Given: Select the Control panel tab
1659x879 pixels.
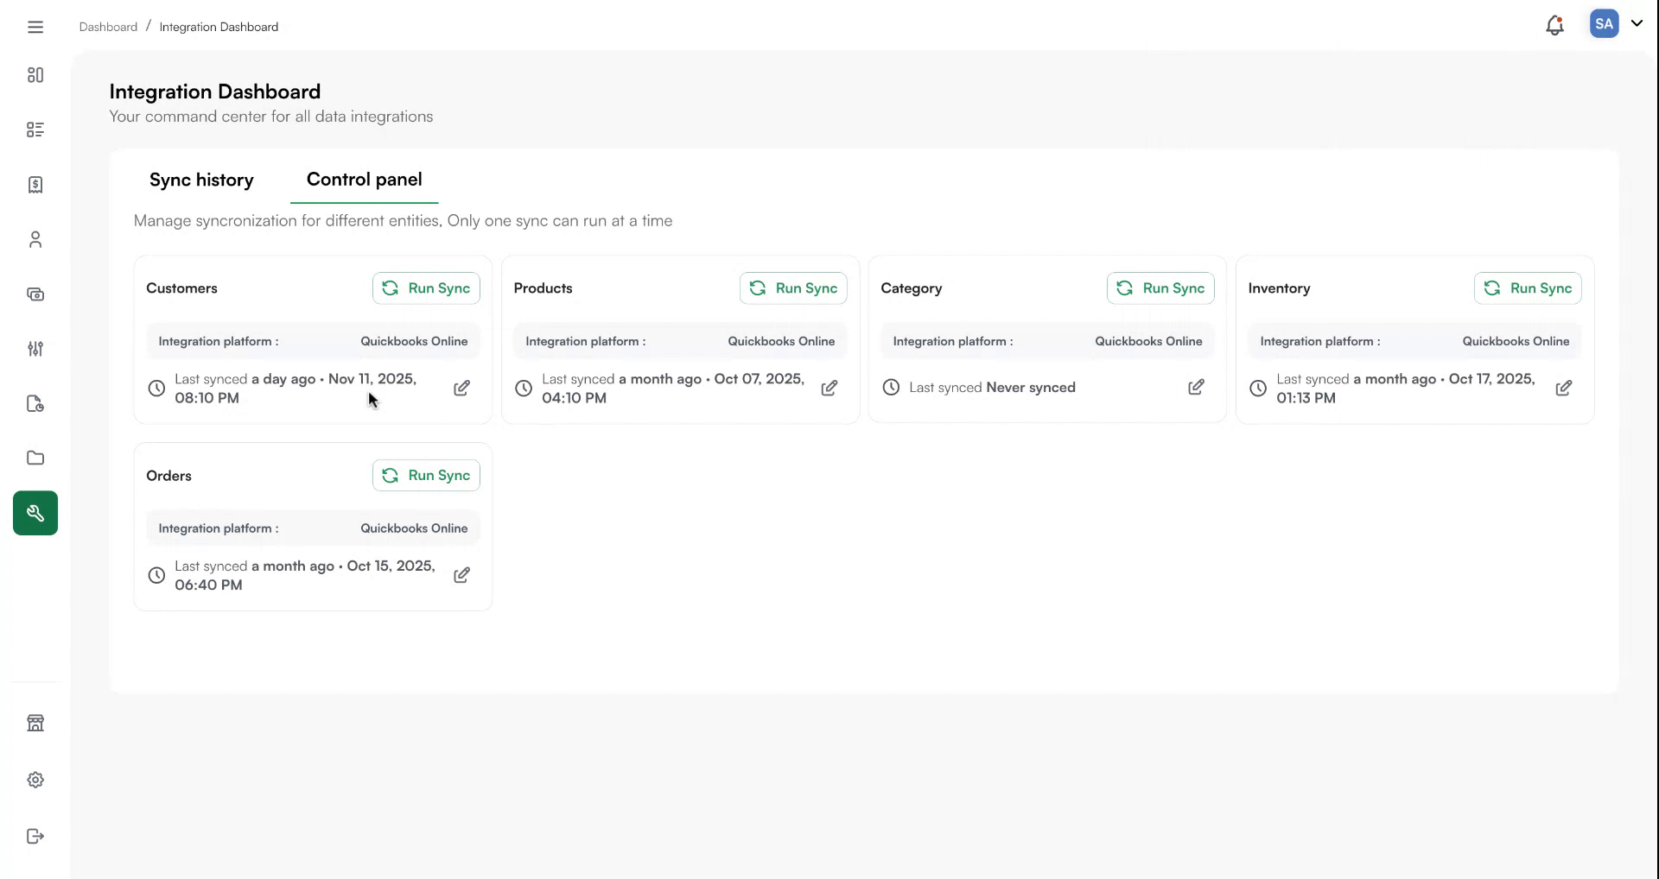Looking at the screenshot, I should click(x=364, y=180).
